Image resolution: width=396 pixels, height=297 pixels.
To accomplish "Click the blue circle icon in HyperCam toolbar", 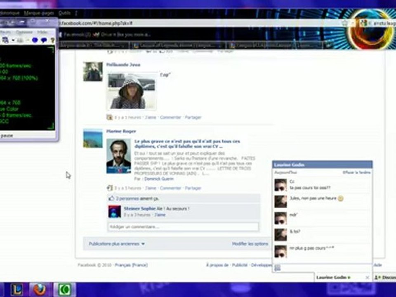I will [x=35, y=40].
